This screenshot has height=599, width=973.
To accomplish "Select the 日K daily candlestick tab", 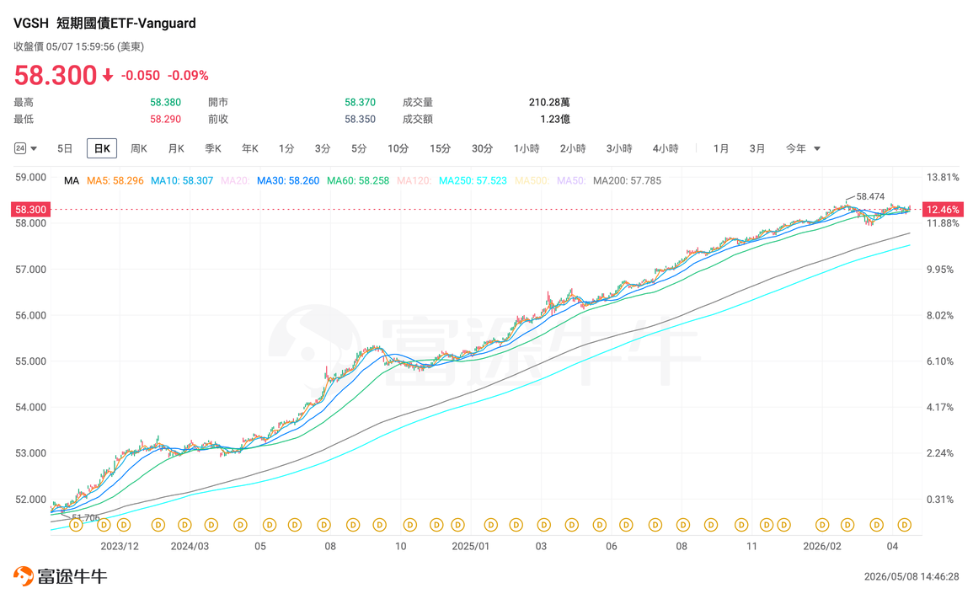I will point(102,148).
